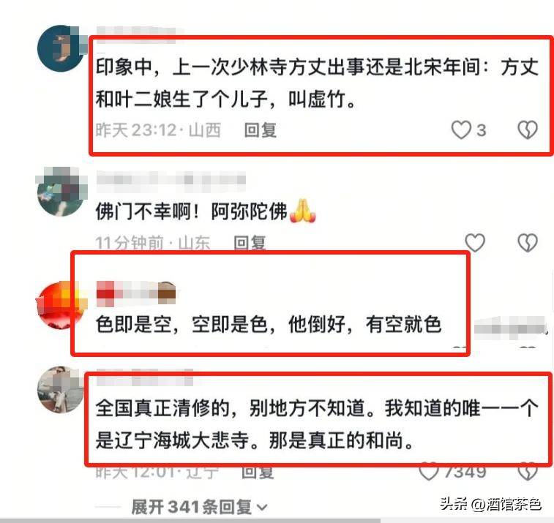Dislike the 辽宁海城大悲寺 comment
Screen dimensions: 554x523
(x=528, y=471)
